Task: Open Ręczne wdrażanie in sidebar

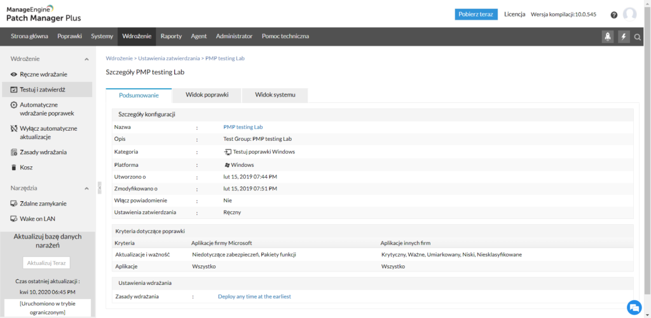Action: coord(43,74)
